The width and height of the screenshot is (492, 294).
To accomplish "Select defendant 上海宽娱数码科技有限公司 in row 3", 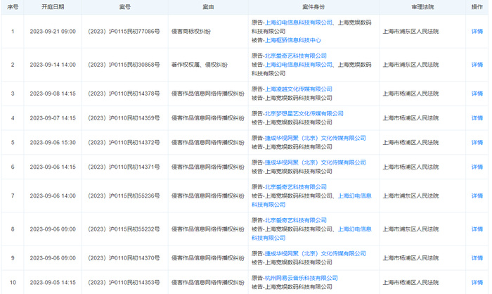I will [x=299, y=98].
